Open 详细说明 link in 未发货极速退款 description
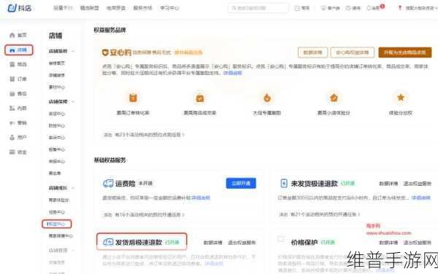This screenshot has width=438, height=274. [421, 197]
